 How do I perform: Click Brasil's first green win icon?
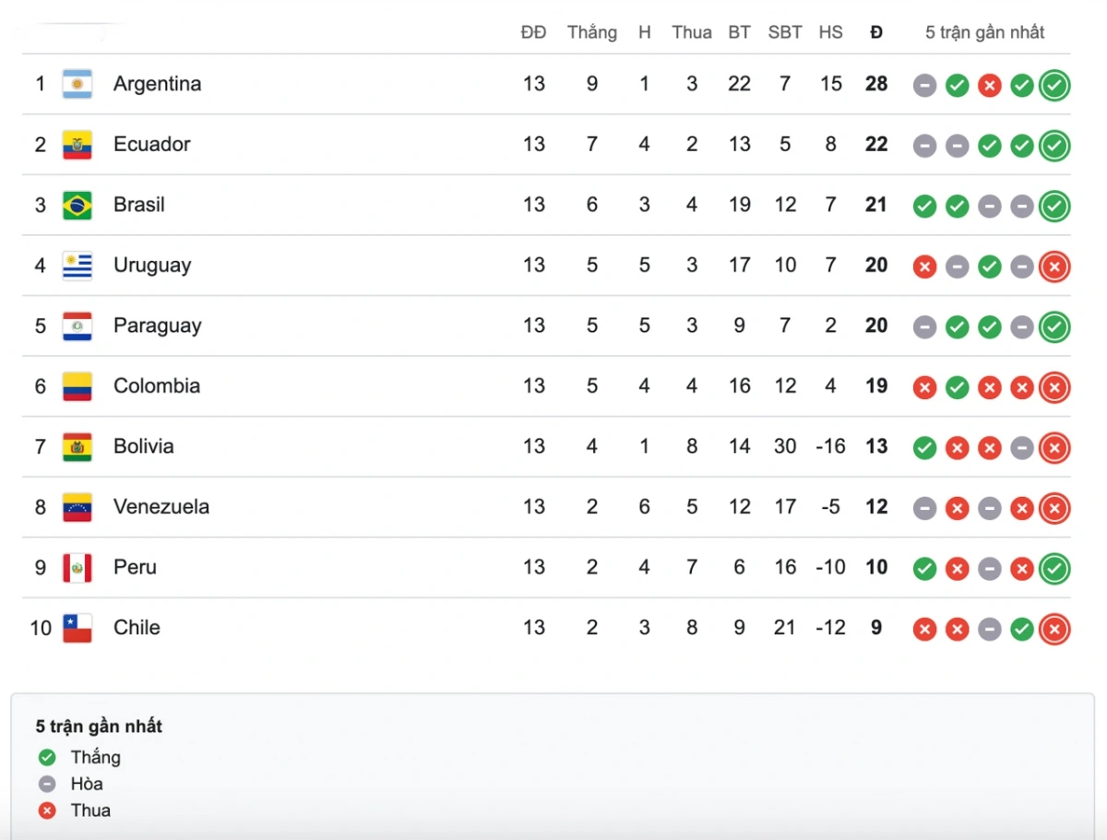tap(925, 207)
